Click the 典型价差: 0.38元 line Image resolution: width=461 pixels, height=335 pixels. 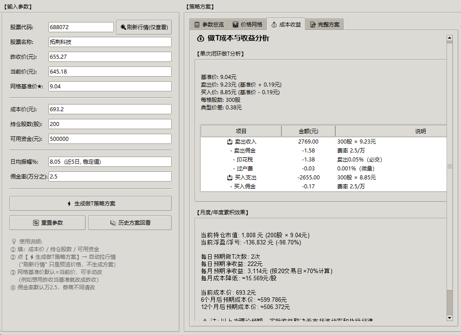pyautogui.click(x=221, y=108)
